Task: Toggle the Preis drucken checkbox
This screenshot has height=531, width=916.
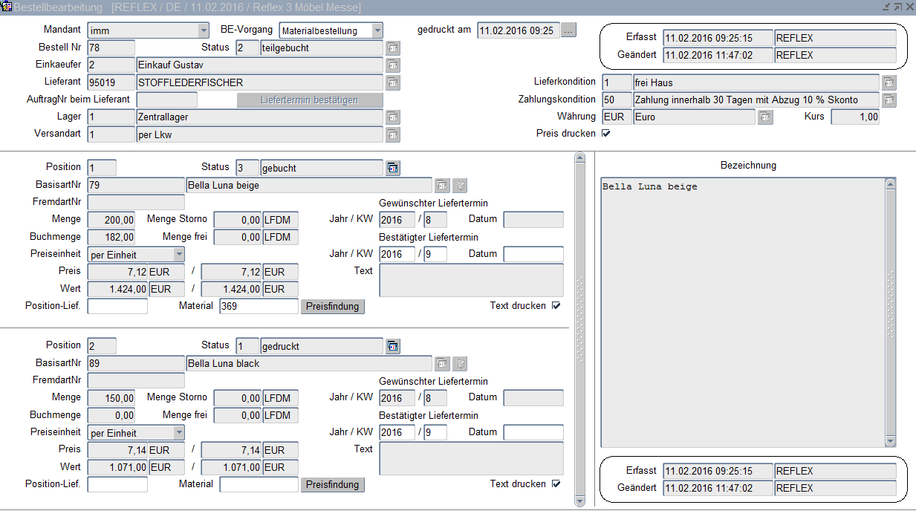Action: (605, 134)
